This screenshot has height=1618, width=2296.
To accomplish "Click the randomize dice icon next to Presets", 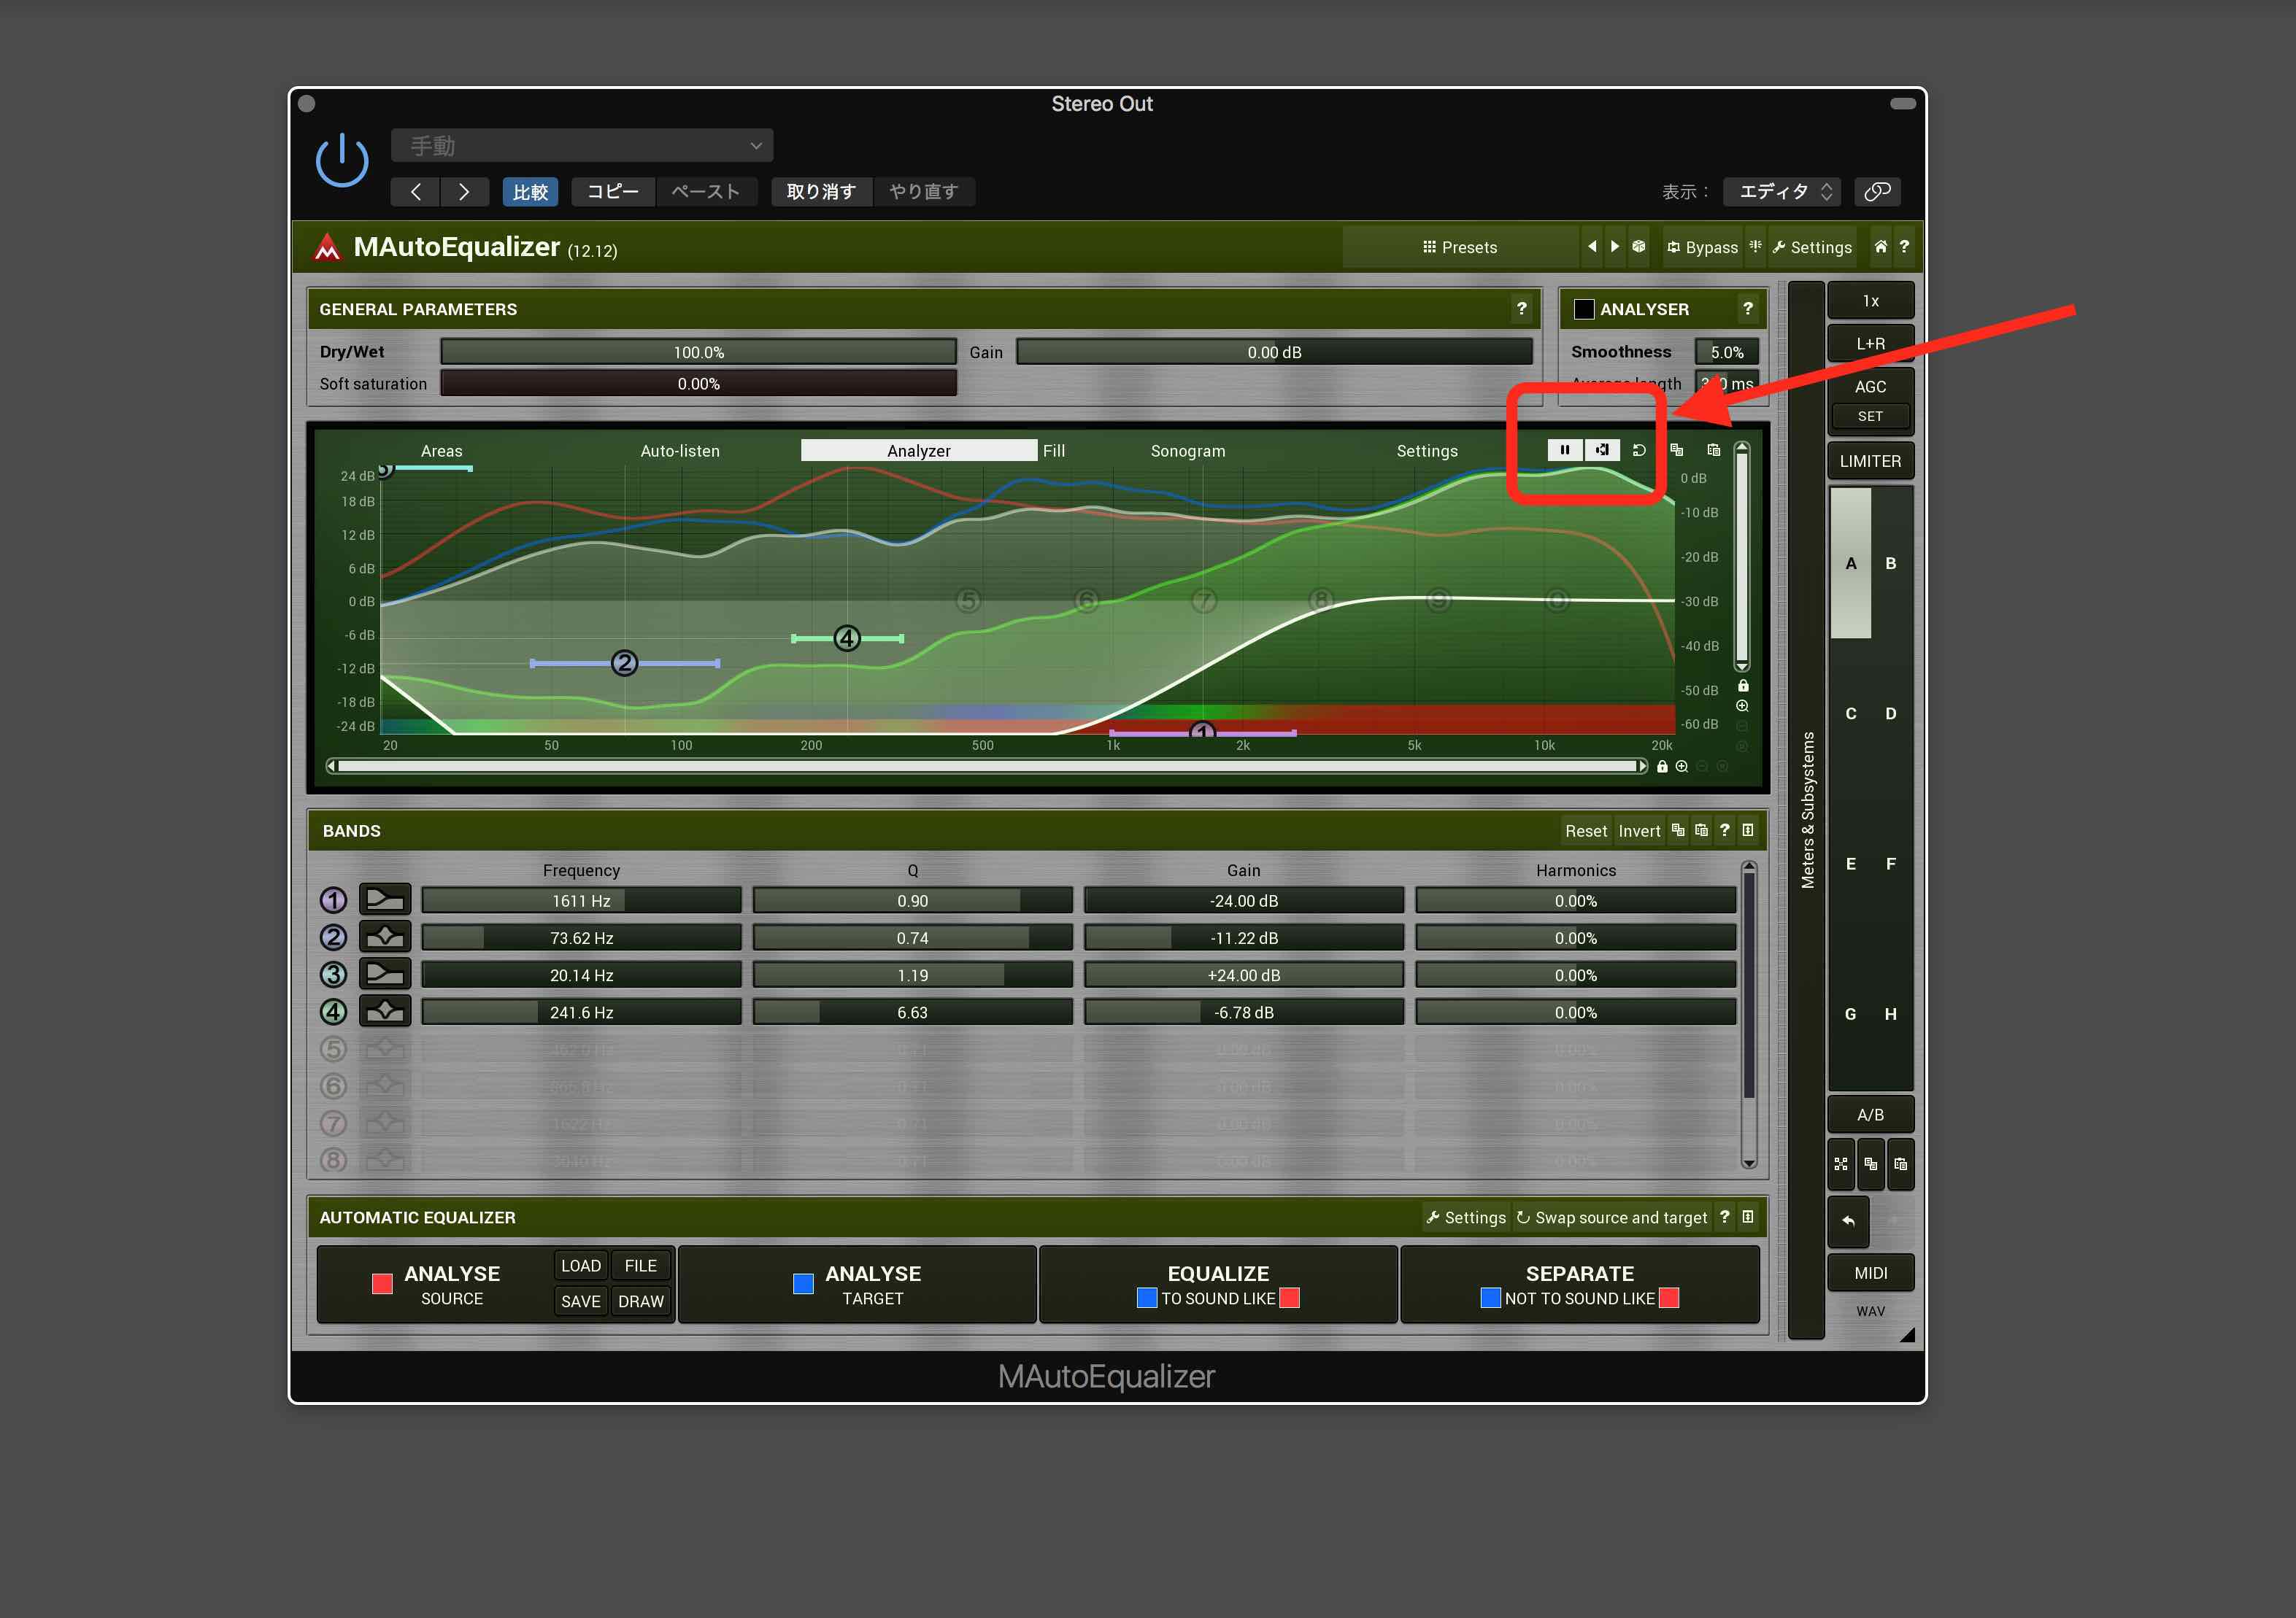I will tap(1638, 247).
